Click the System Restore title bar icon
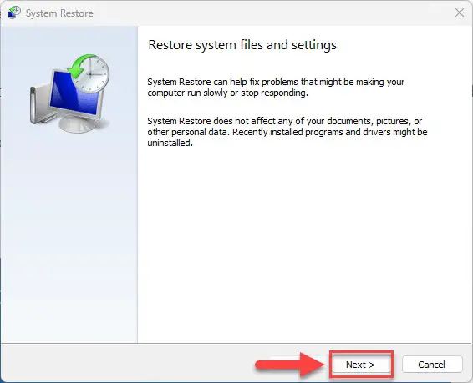The image size is (473, 383). pyautogui.click(x=14, y=13)
